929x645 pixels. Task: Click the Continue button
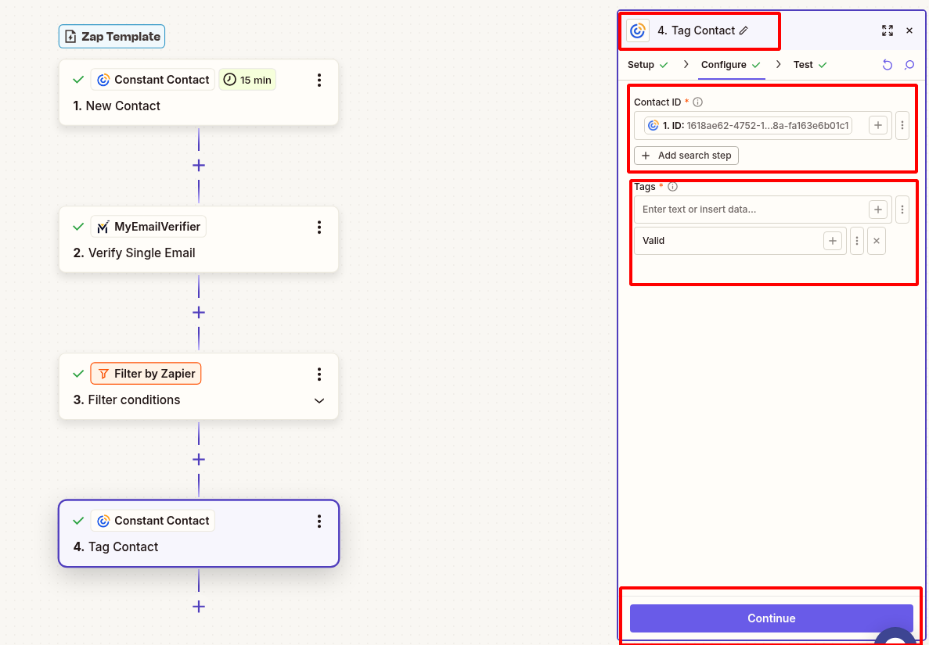point(771,618)
